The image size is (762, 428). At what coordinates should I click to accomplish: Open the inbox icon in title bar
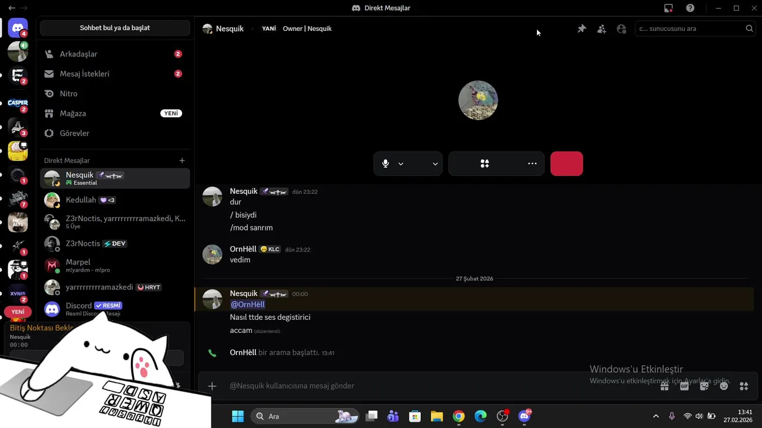tap(669, 8)
